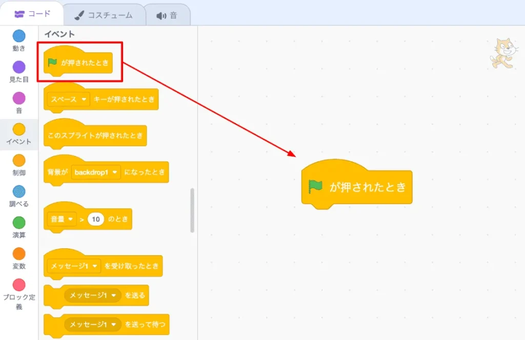Click the value field showing 10
The width and height of the screenshot is (525, 340).
96,219
